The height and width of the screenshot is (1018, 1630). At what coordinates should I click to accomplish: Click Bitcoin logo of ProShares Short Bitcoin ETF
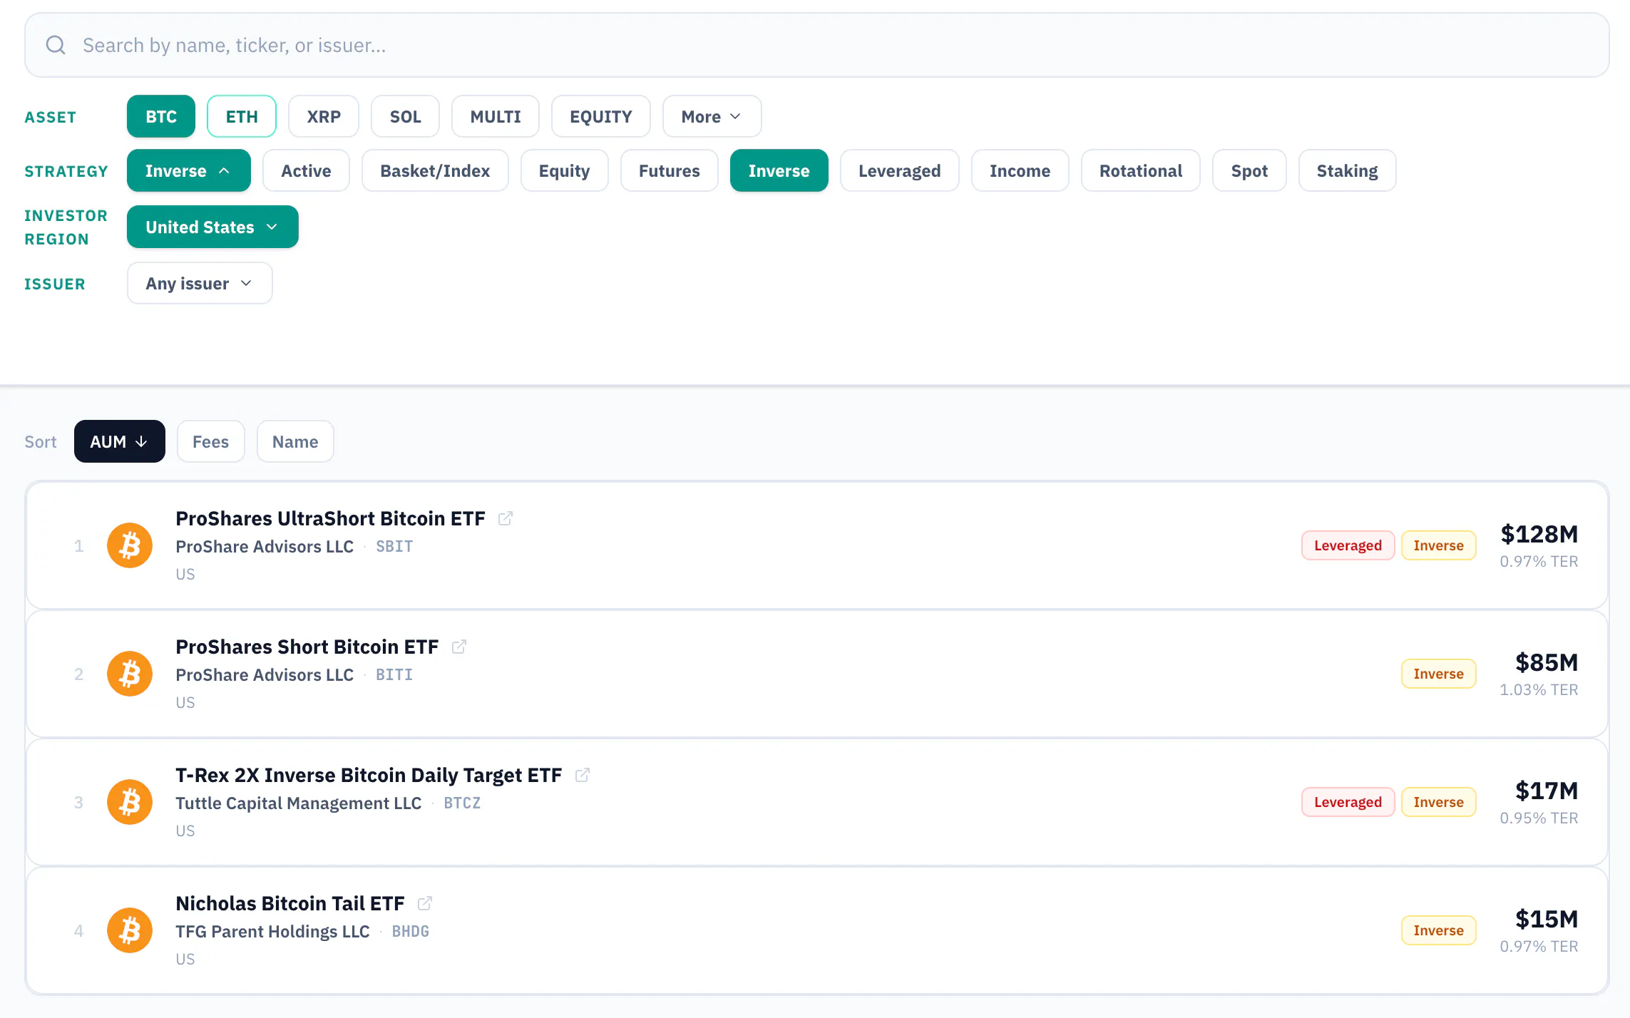[130, 674]
